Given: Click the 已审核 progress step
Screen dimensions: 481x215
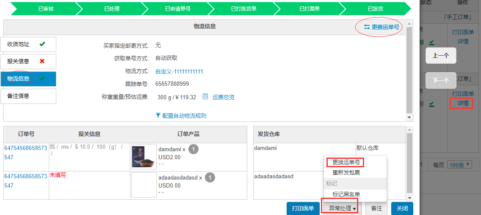Looking at the screenshot, I should click(46, 8).
